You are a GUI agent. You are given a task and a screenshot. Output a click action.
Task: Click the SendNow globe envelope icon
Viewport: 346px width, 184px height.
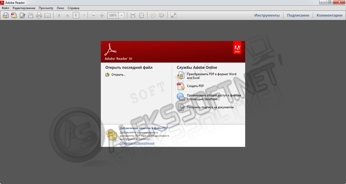click(181, 97)
